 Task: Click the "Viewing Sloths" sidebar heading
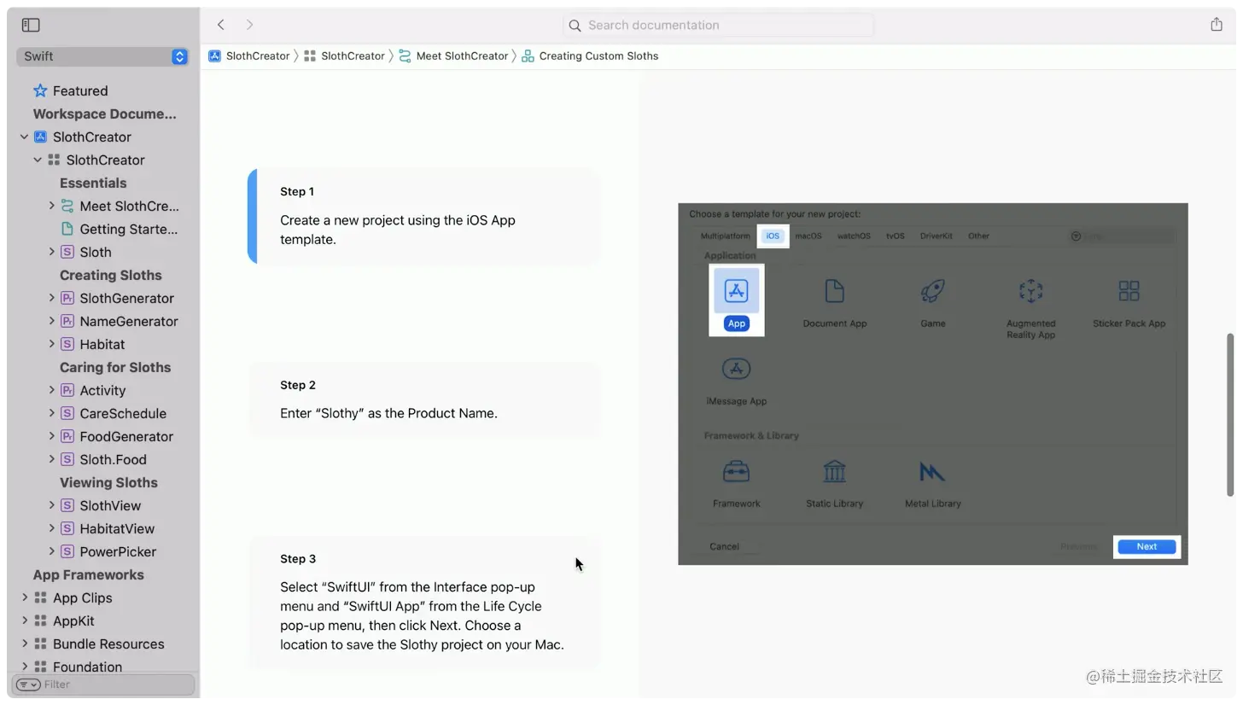[108, 482]
